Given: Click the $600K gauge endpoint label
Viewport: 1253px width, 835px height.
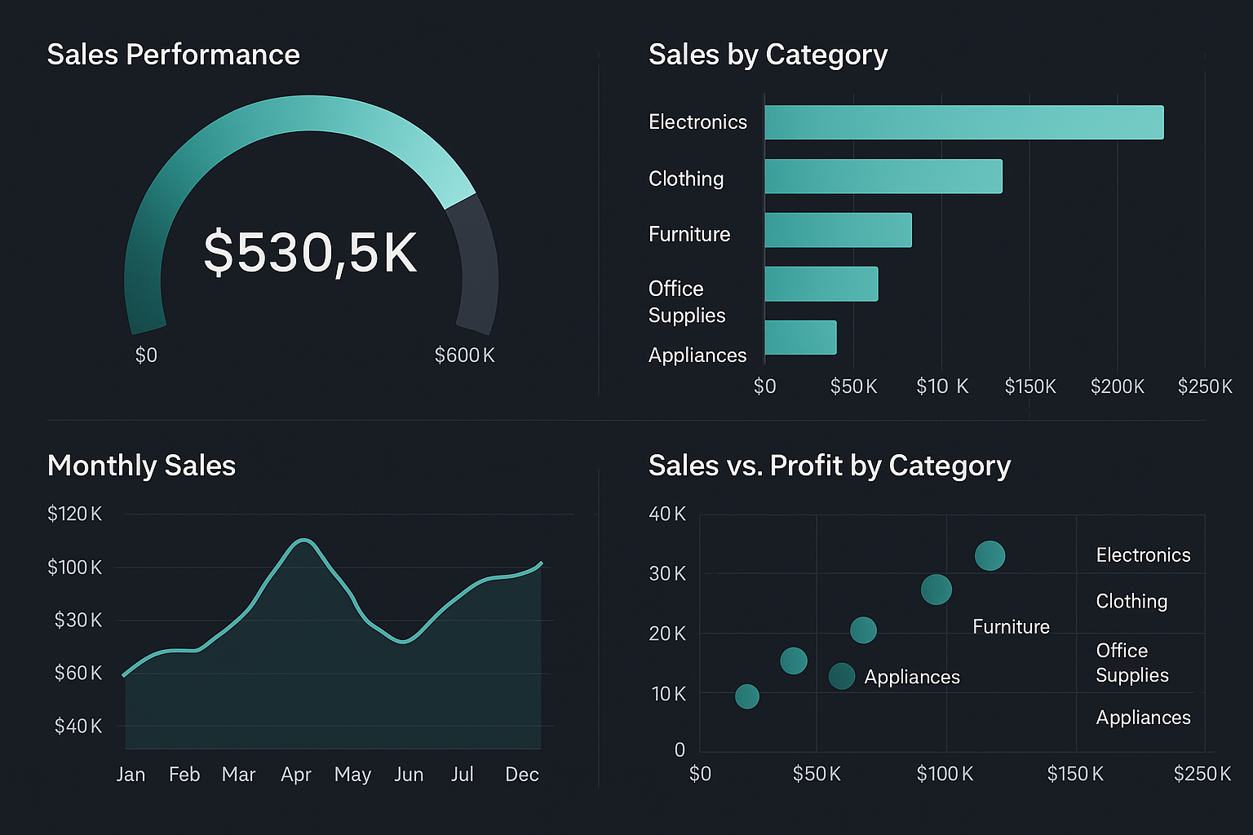Looking at the screenshot, I should pyautogui.click(x=465, y=355).
